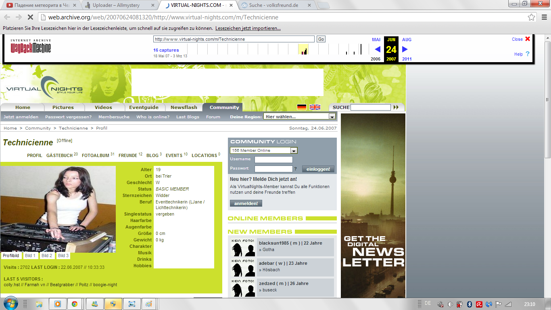Stop loading the page in Chrome
551x310 pixels.
click(x=31, y=17)
